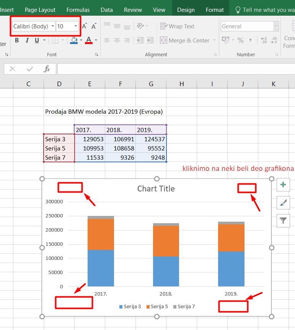295x330 pixels.
Task: Click the Borders icon
Action: [55, 40]
